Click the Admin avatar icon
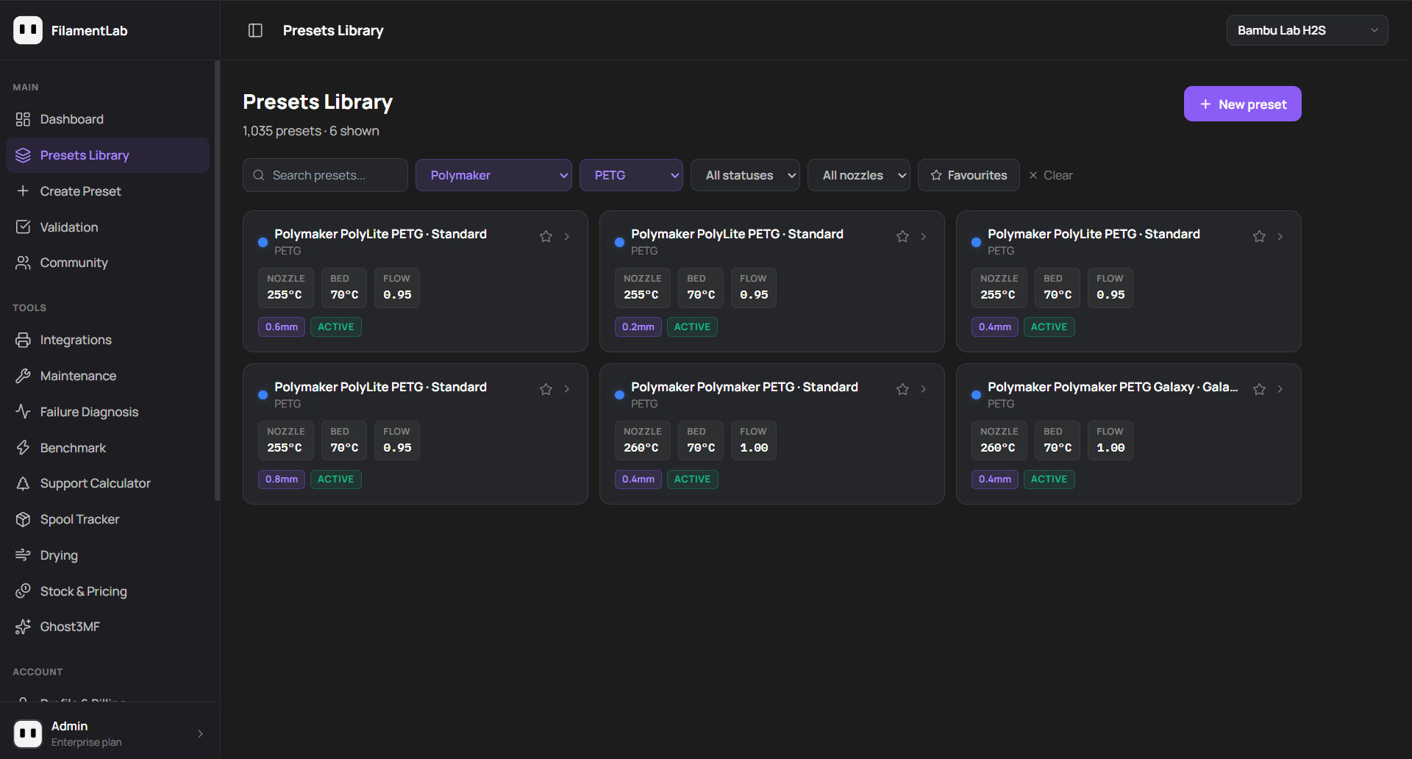The width and height of the screenshot is (1412, 759). (x=28, y=733)
